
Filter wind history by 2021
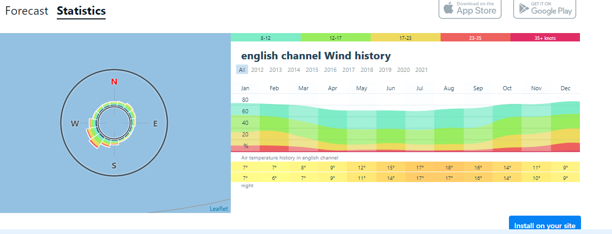422,70
